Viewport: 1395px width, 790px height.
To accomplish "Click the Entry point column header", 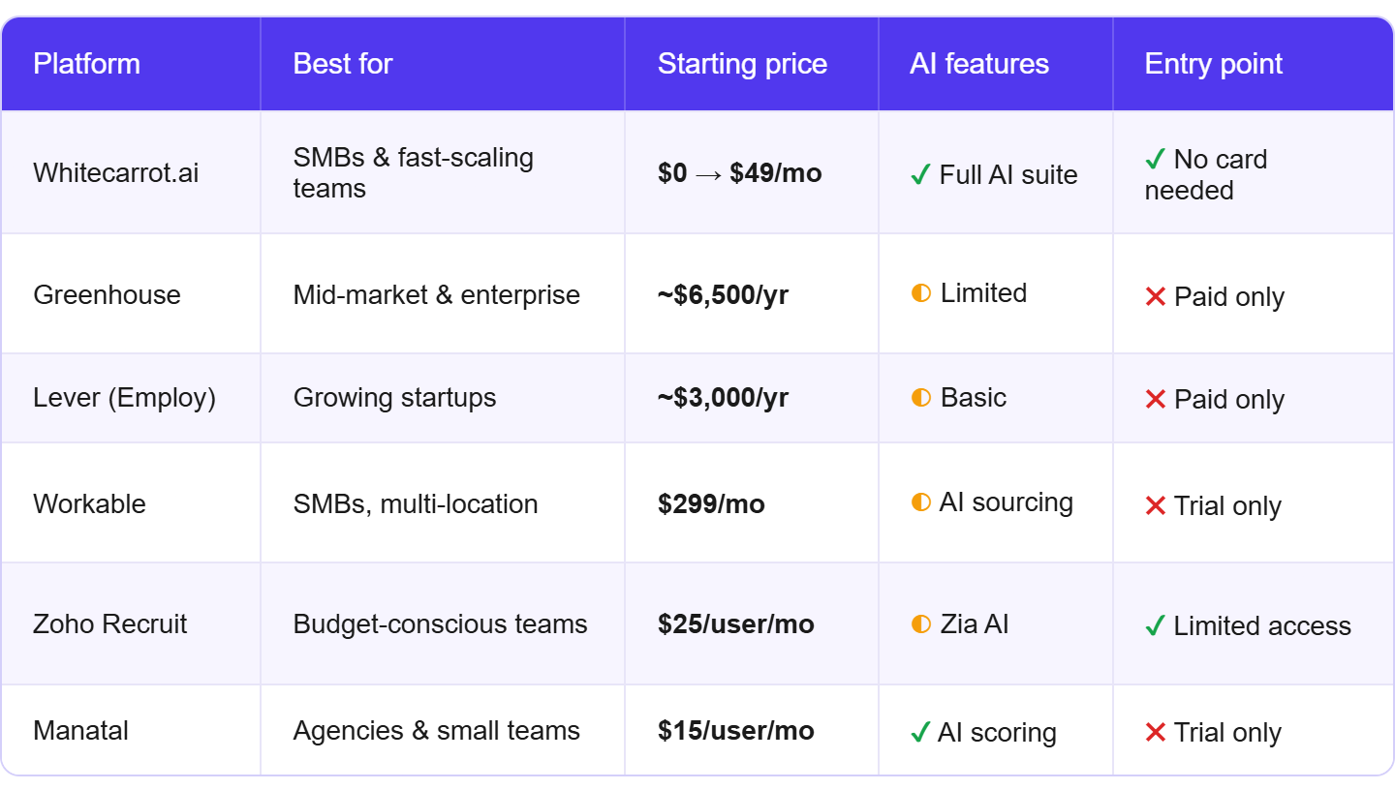I will 1214,64.
